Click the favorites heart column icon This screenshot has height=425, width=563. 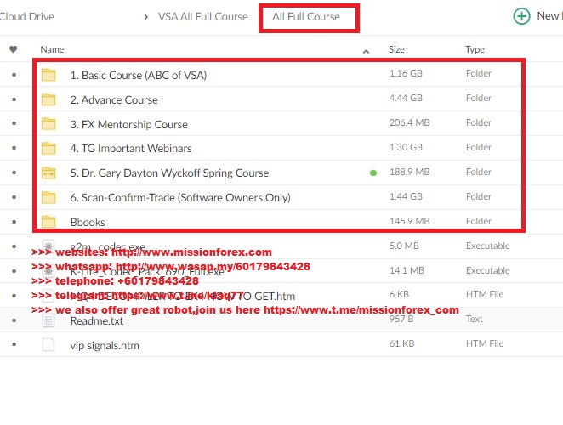14,49
